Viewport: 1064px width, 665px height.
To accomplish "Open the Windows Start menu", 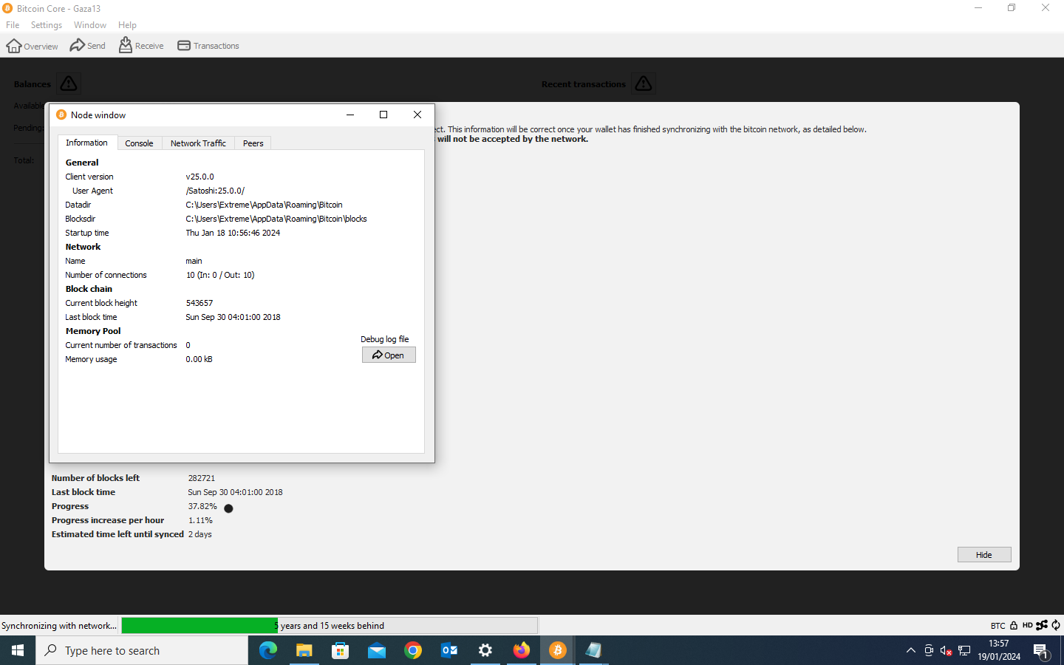I will click(18, 650).
